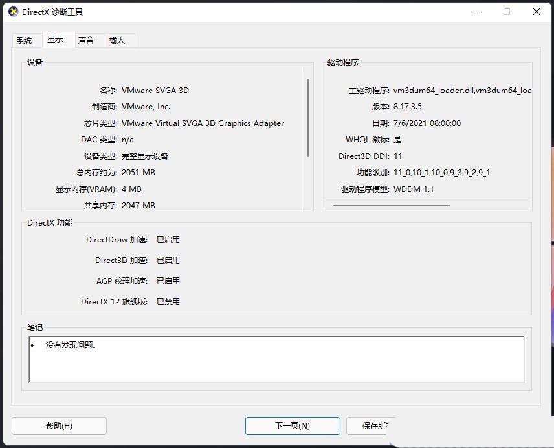Image resolution: width=554 pixels, height=448 pixels.
Task: Click the 帮助(H) button
Action: (58, 425)
